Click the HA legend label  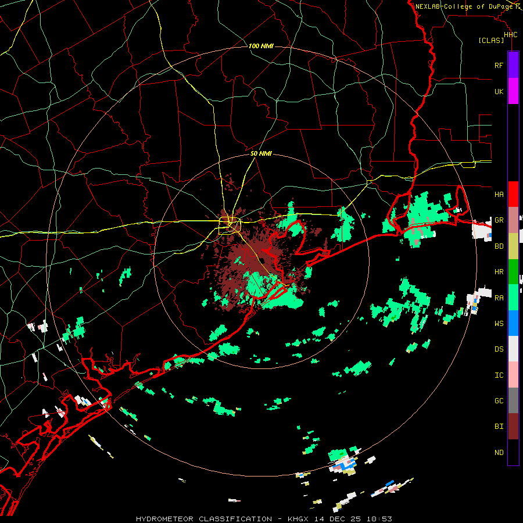point(499,194)
